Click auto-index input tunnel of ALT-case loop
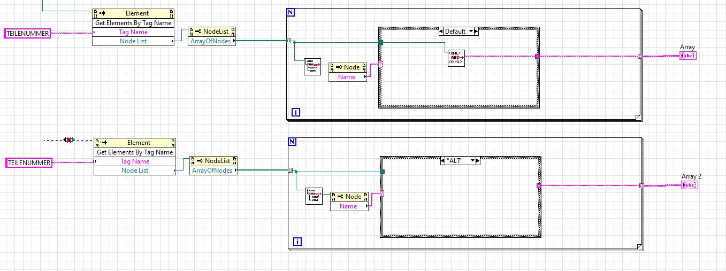This screenshot has height=271, width=726. (x=290, y=170)
